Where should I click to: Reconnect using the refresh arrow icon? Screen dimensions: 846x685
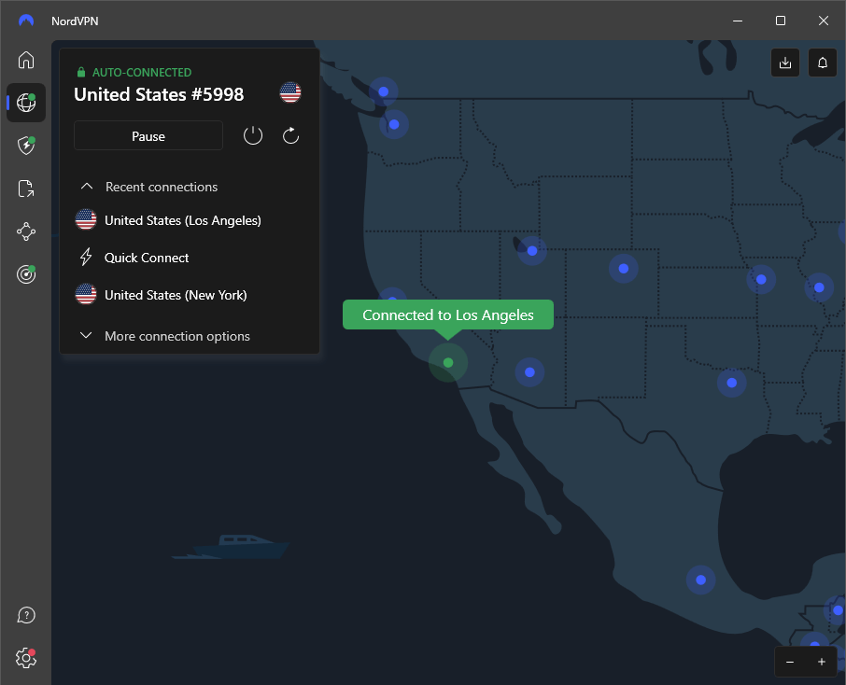[x=290, y=135]
